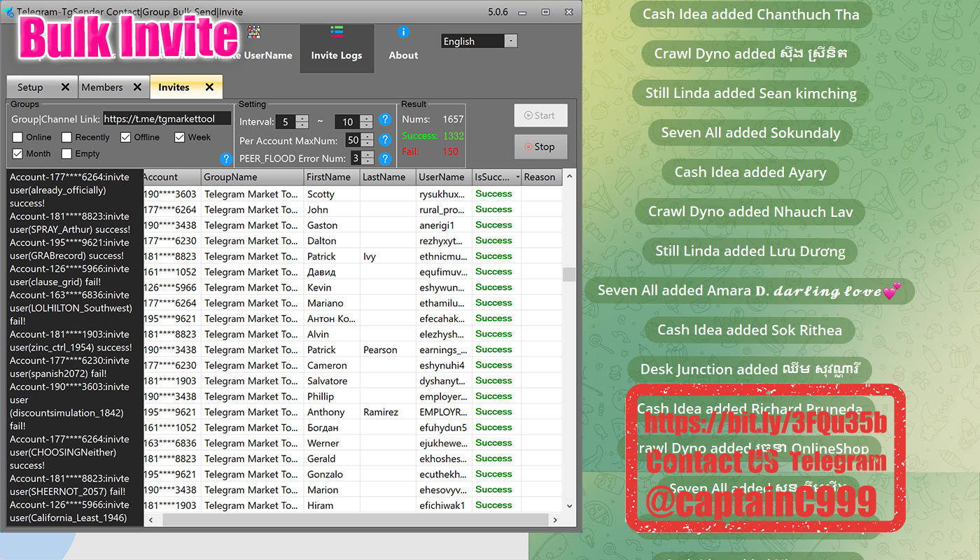This screenshot has height=560, width=980.
Task: Expand the IsSuccess column filter dropdown
Action: click(x=517, y=177)
